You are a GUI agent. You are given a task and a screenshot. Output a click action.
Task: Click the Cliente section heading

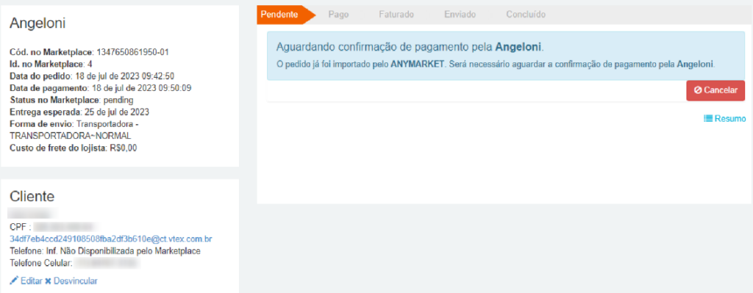pyautogui.click(x=32, y=196)
